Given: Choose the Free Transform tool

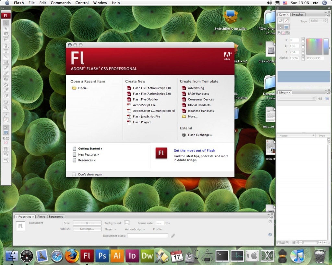Looking at the screenshot, I should coord(6,34).
